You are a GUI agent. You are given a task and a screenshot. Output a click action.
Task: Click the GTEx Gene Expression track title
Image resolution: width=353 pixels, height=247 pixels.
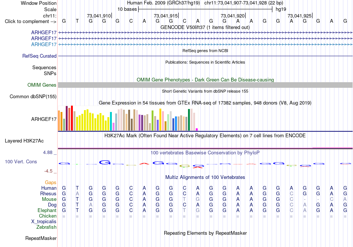205,103
